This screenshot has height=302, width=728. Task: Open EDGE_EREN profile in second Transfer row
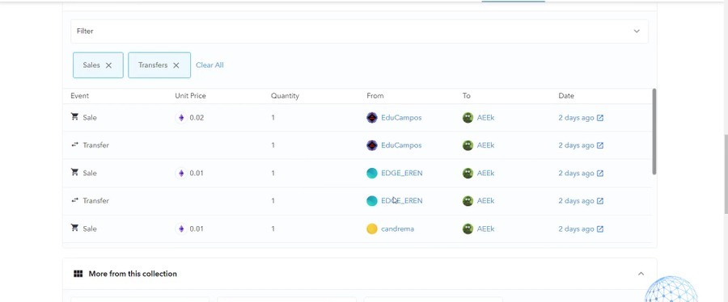pyautogui.click(x=401, y=200)
